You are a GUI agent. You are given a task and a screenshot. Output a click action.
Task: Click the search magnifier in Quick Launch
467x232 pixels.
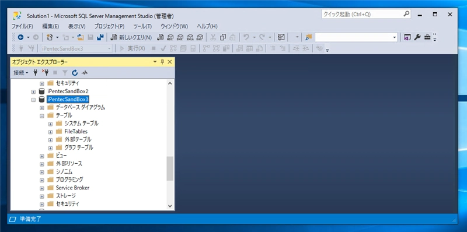tap(406, 14)
